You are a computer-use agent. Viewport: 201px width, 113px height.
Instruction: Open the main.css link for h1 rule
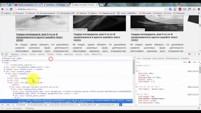[x=193, y=71]
